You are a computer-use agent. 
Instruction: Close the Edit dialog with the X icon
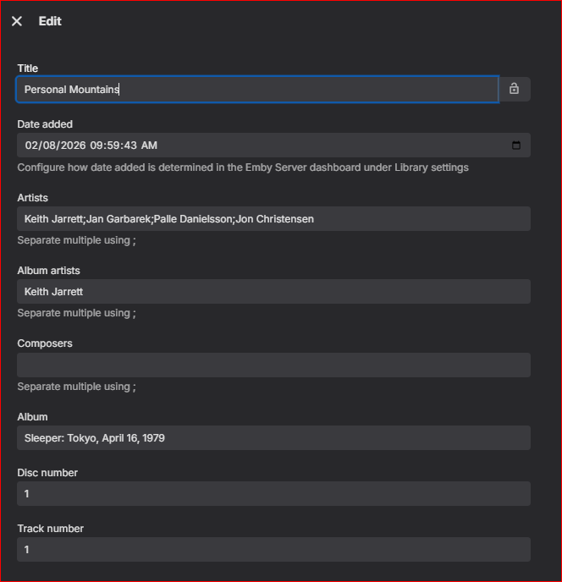(17, 21)
